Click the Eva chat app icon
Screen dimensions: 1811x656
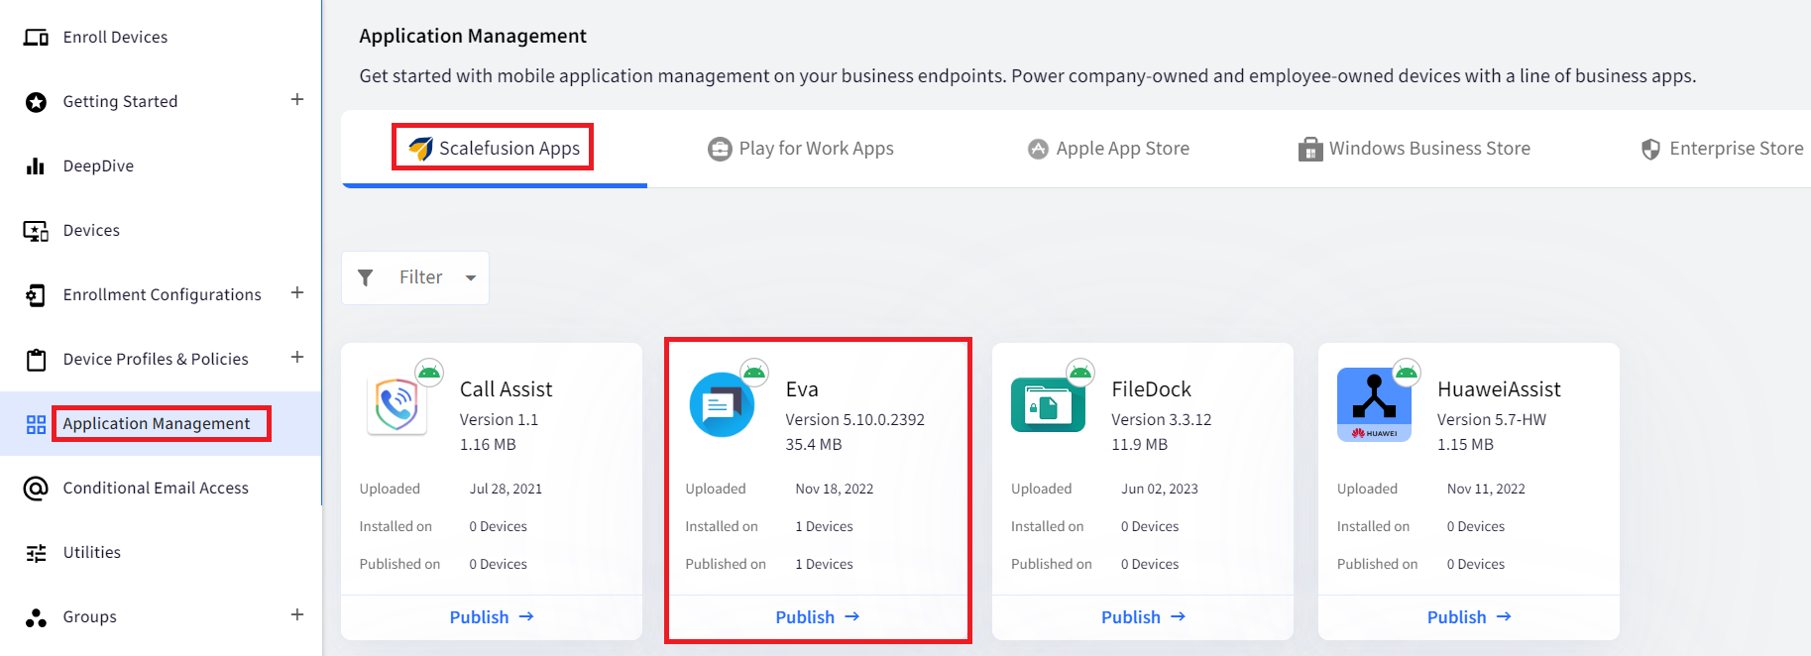tap(722, 404)
